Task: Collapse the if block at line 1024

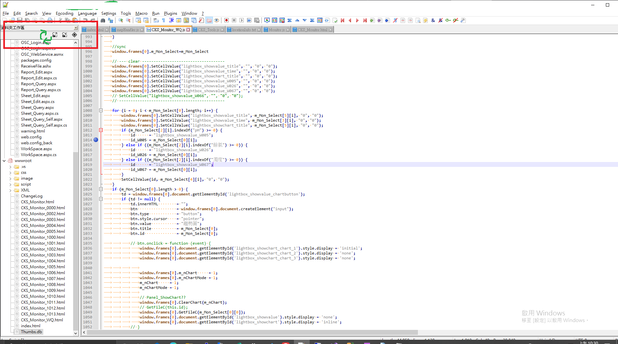Action: (x=101, y=189)
